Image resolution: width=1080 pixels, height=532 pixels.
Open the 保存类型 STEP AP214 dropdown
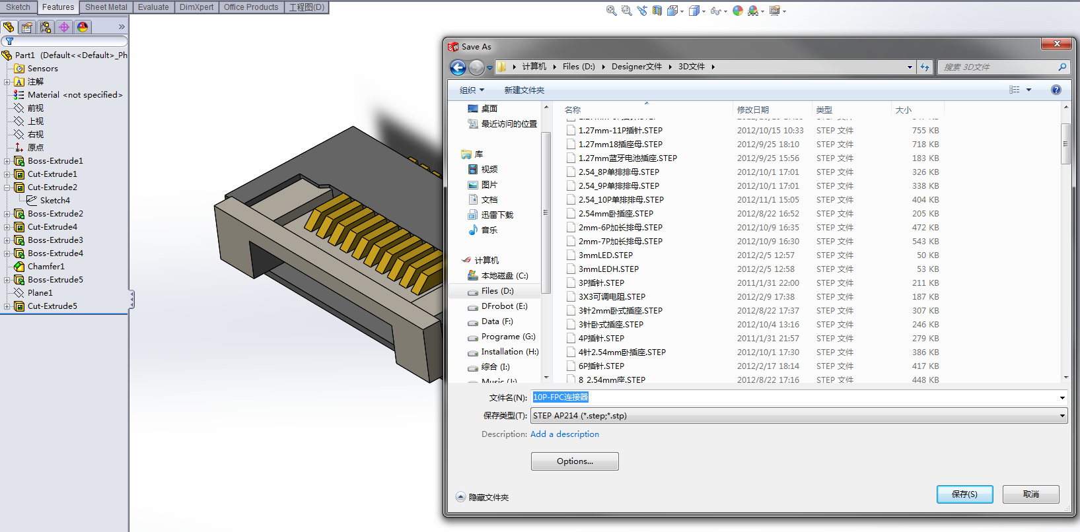tap(799, 416)
